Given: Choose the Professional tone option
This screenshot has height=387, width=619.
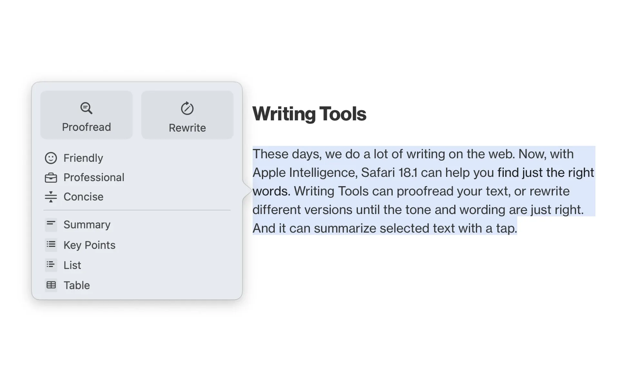Looking at the screenshot, I should click(x=94, y=177).
